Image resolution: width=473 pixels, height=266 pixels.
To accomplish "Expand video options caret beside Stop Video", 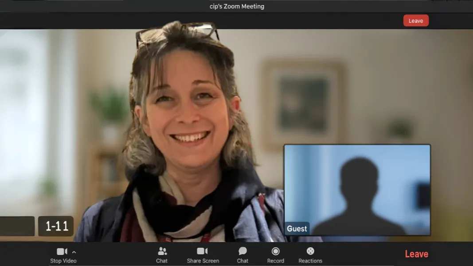I will (74, 252).
